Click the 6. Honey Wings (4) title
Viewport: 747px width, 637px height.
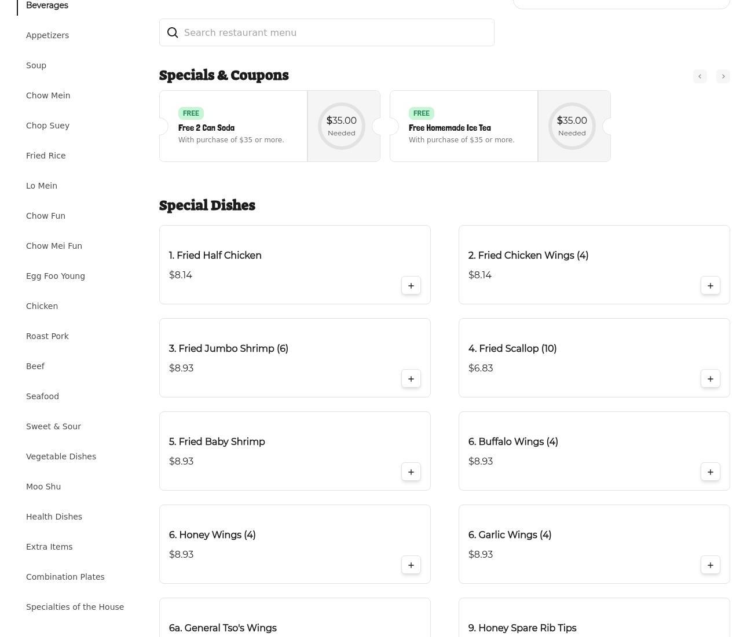pos(213,535)
